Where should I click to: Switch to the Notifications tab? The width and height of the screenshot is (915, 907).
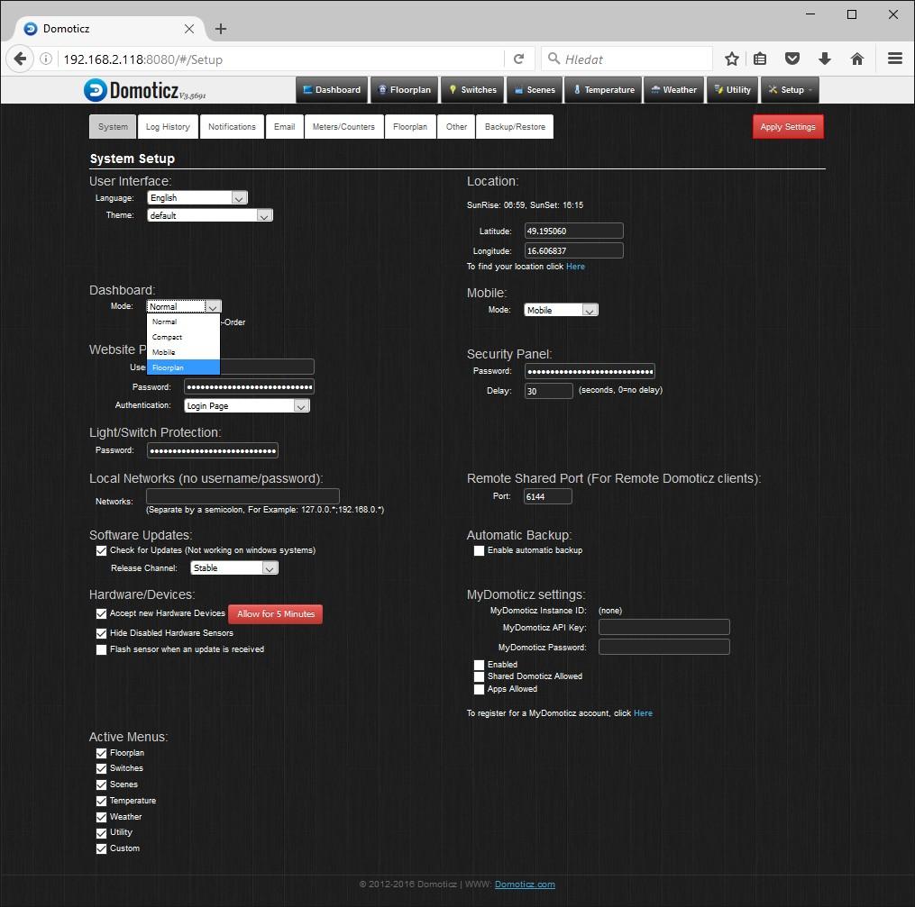232,126
